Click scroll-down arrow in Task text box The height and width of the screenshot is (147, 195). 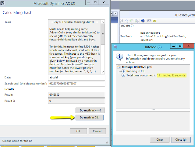pyautogui.click(x=103, y=72)
